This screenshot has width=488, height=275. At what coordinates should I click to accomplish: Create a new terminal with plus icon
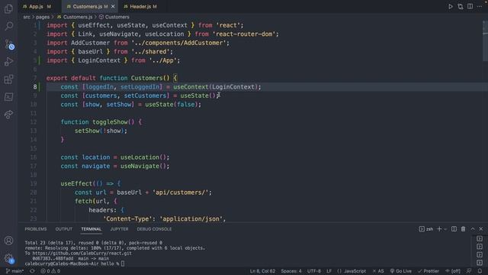[x=439, y=229]
